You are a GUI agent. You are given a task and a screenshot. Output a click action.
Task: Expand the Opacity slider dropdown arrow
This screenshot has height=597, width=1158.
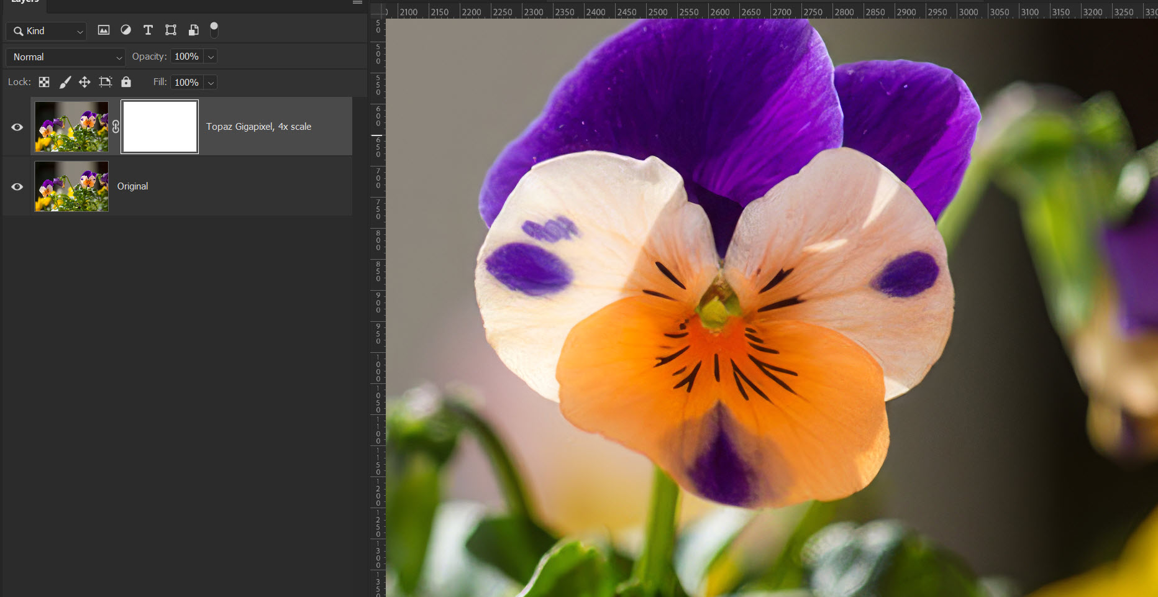(211, 57)
